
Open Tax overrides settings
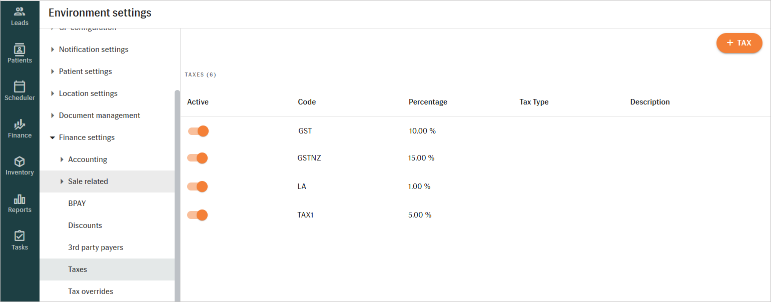[x=91, y=291]
